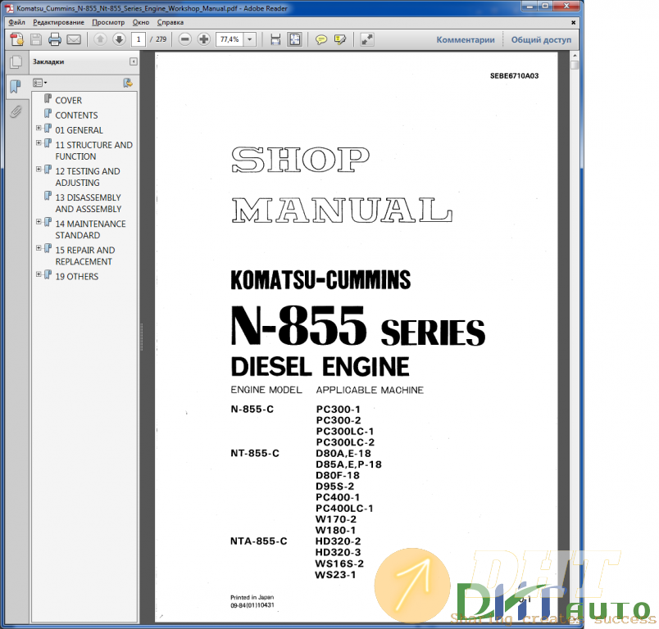Click the NT-855-C engine model text
Viewport: 659px width, 629px height.
click(x=255, y=453)
